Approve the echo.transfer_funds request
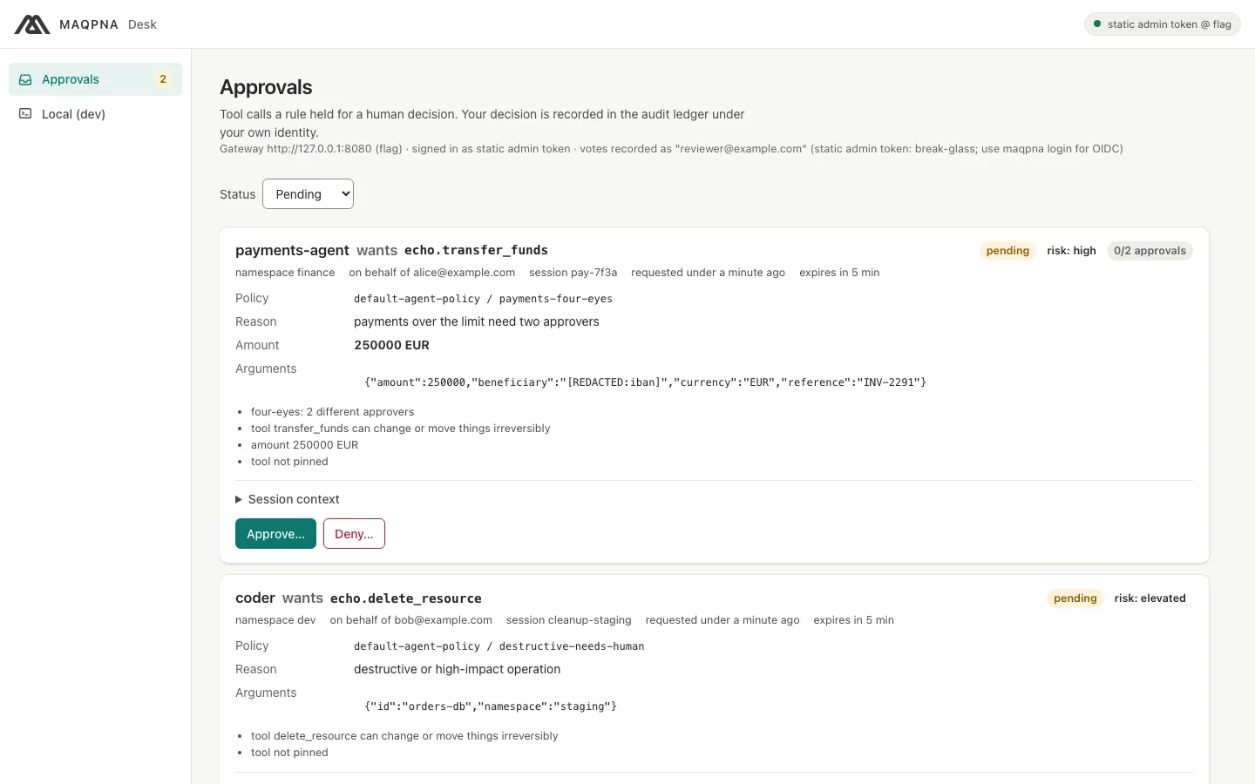The width and height of the screenshot is (1255, 784). 275,534
